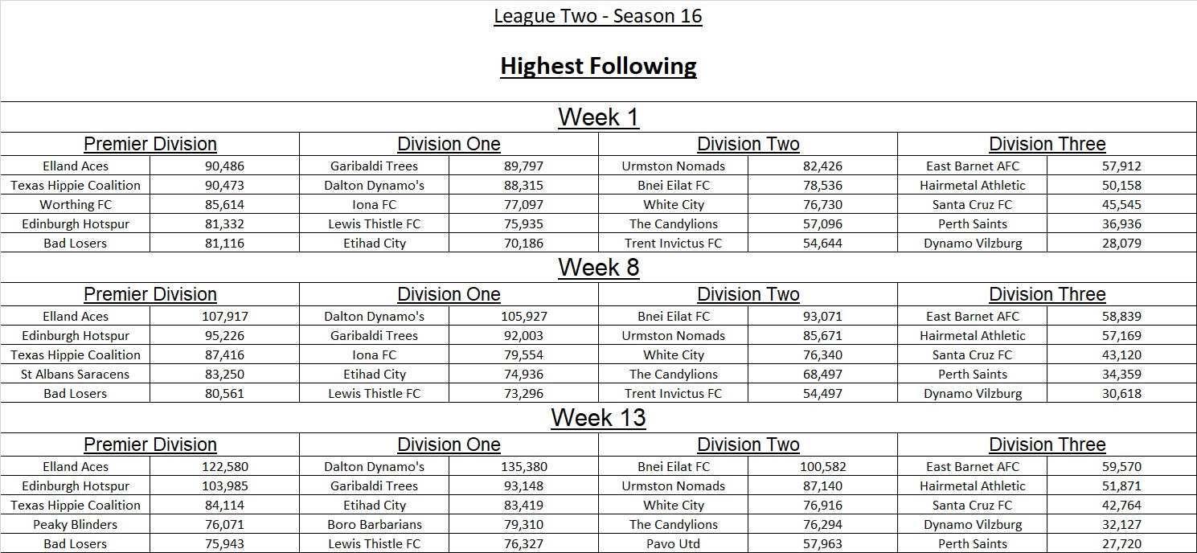Image resolution: width=1197 pixels, height=553 pixels.
Task: Click the Peaky Blinders team cell
Action: tap(76, 525)
